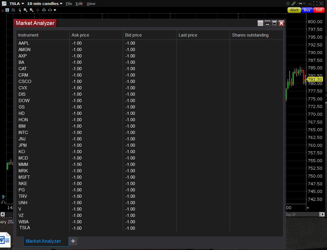Click small diamond marker beside time axis
This screenshot has height=250, width=327.
pyautogui.click(x=308, y=208)
